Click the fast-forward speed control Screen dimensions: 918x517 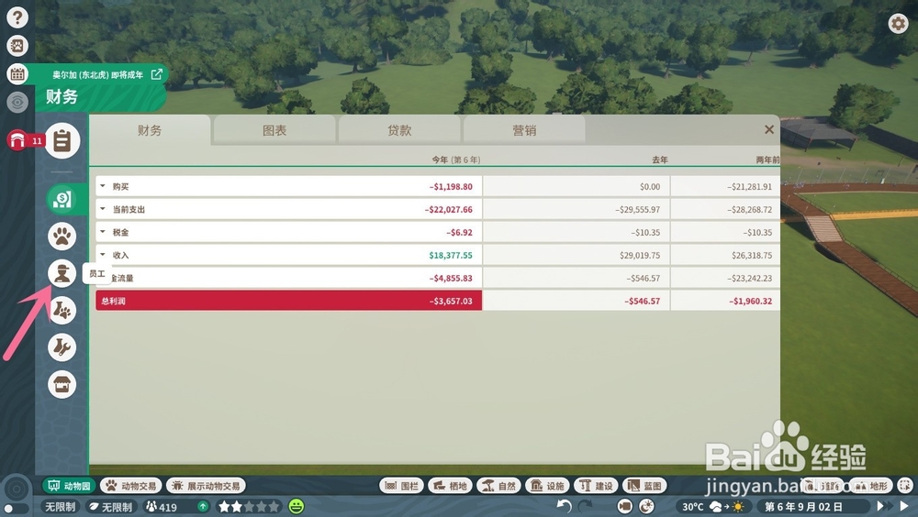click(883, 506)
